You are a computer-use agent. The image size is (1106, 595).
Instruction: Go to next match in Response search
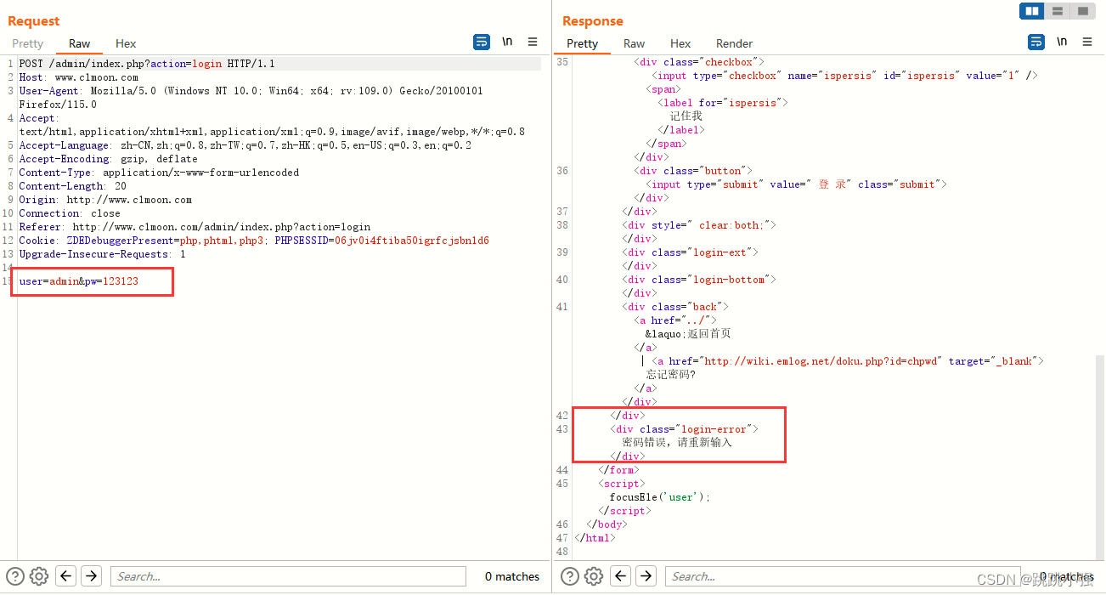(646, 576)
